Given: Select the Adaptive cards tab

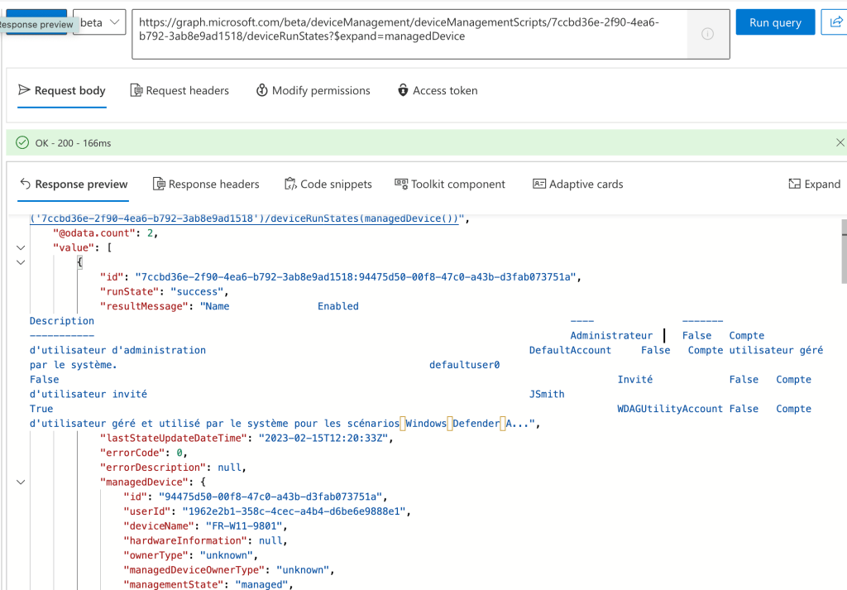Looking at the screenshot, I should [577, 185].
